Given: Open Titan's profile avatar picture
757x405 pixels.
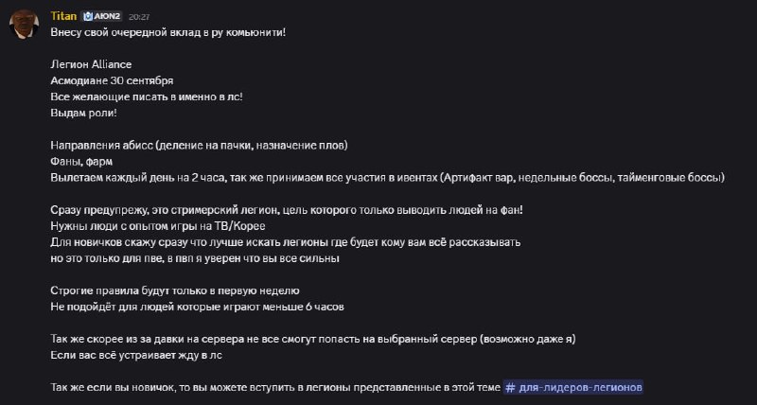Looking at the screenshot, I should (x=25, y=25).
